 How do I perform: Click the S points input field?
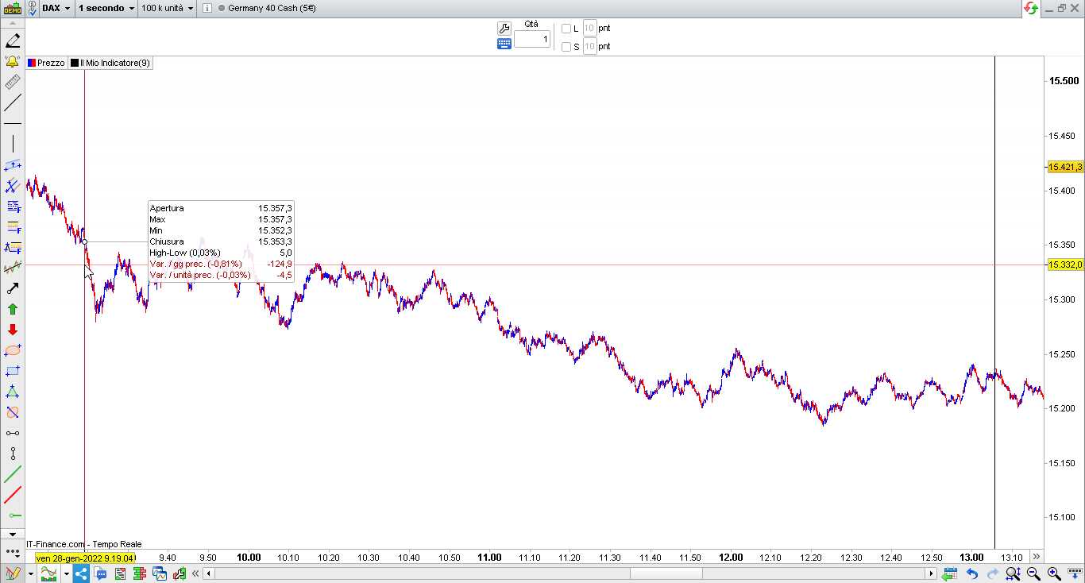[x=589, y=46]
